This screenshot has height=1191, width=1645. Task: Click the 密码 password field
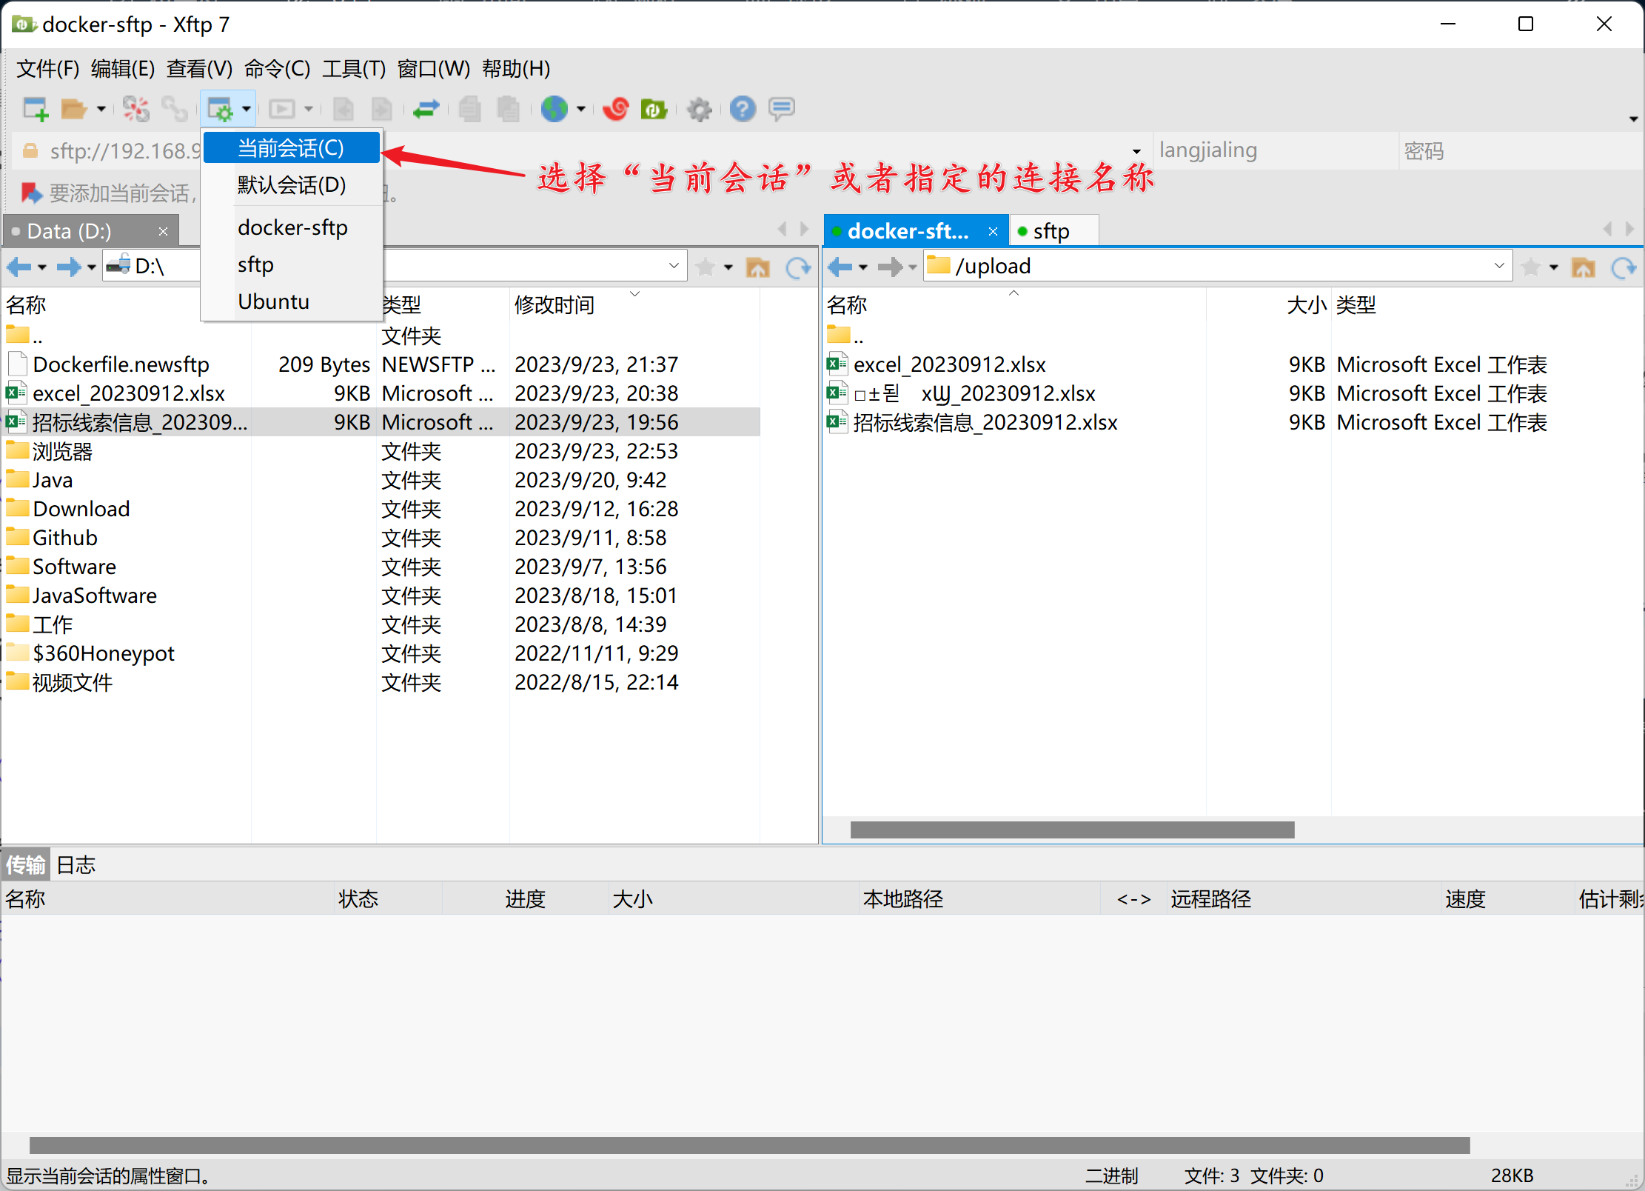(1519, 151)
